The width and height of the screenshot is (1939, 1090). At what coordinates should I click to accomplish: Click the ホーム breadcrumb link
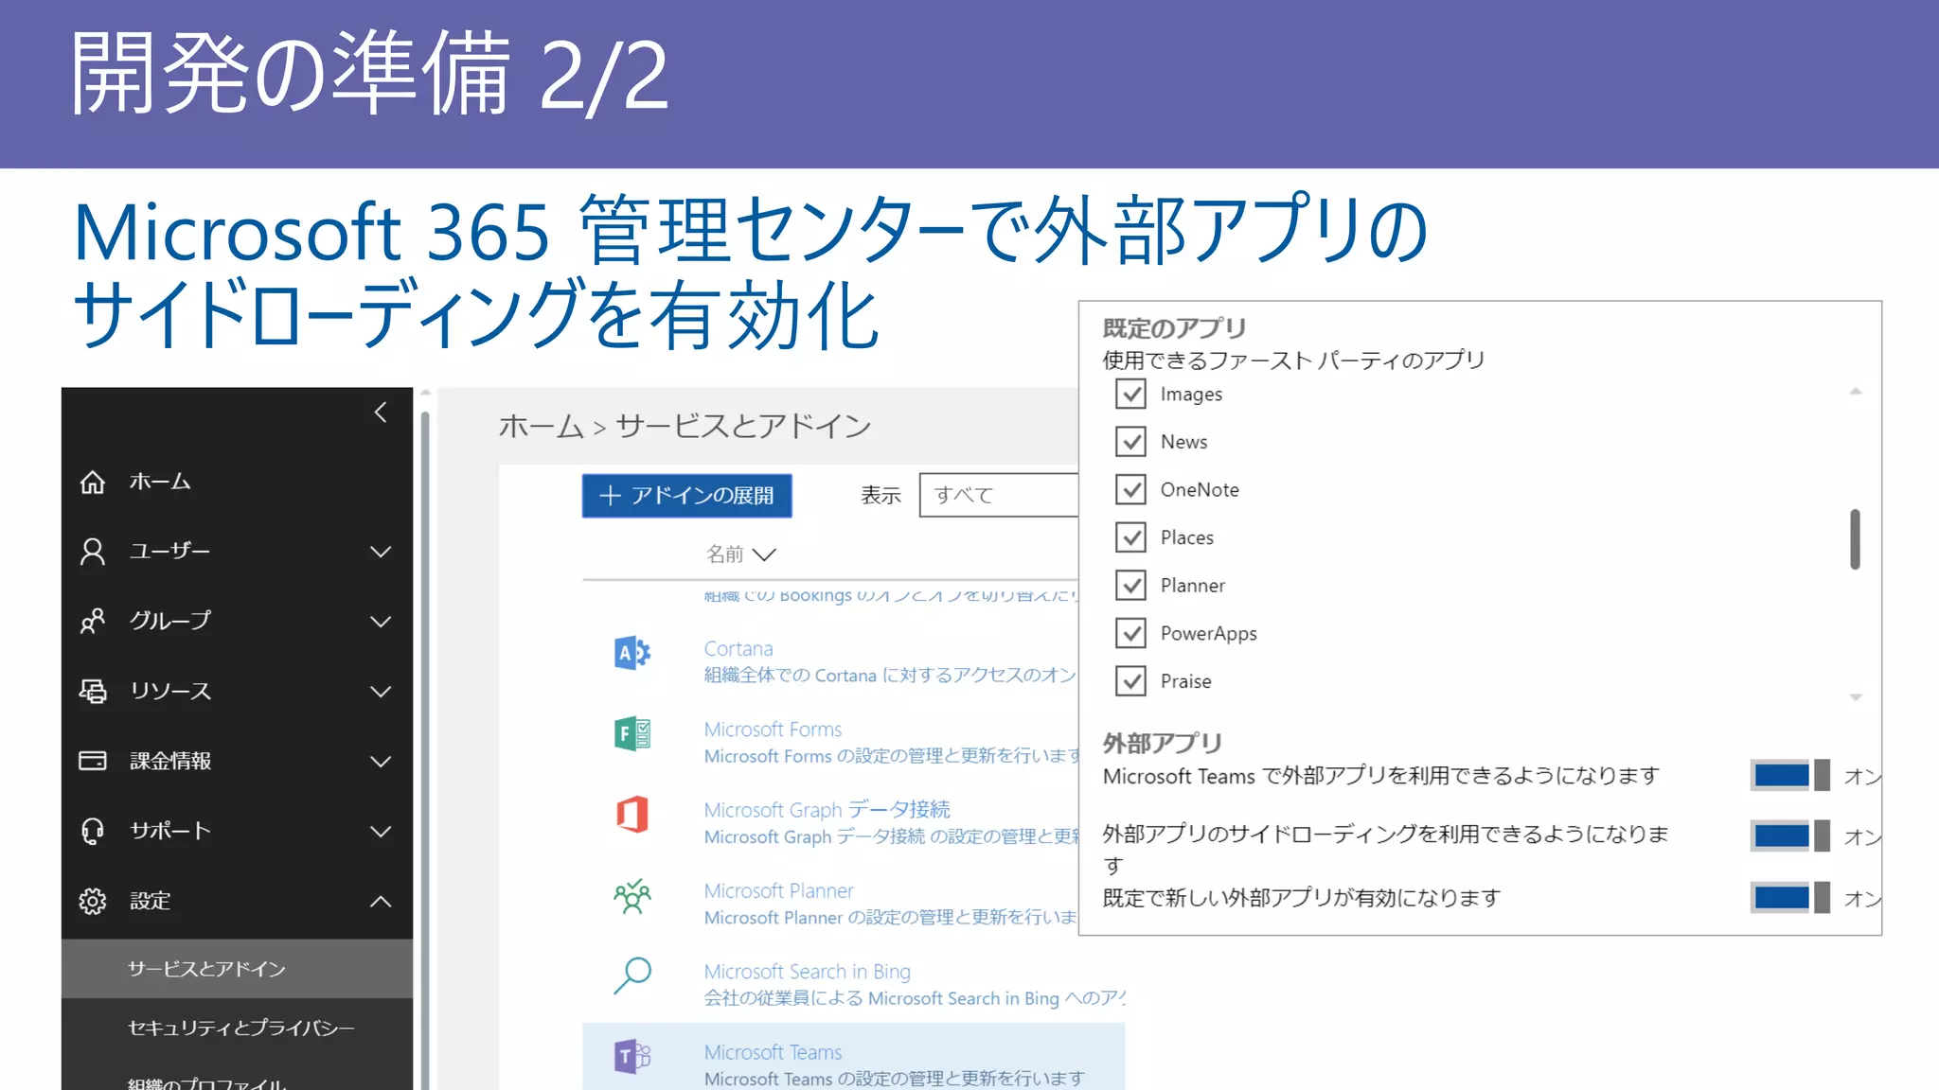pyautogui.click(x=542, y=427)
